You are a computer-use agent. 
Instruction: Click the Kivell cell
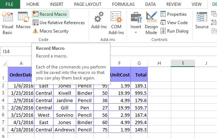65,93
